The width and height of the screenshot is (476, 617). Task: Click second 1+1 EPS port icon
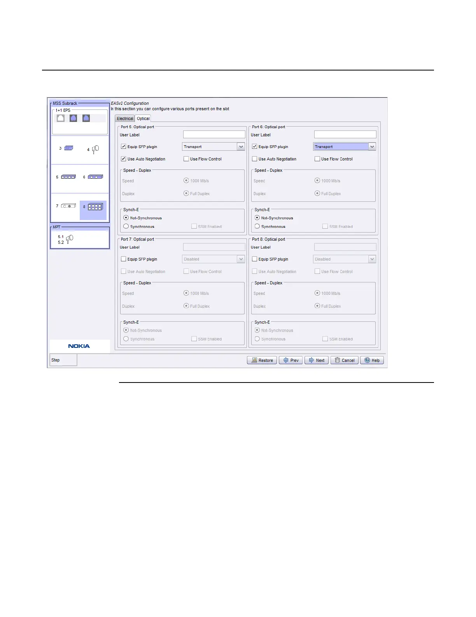click(73, 118)
